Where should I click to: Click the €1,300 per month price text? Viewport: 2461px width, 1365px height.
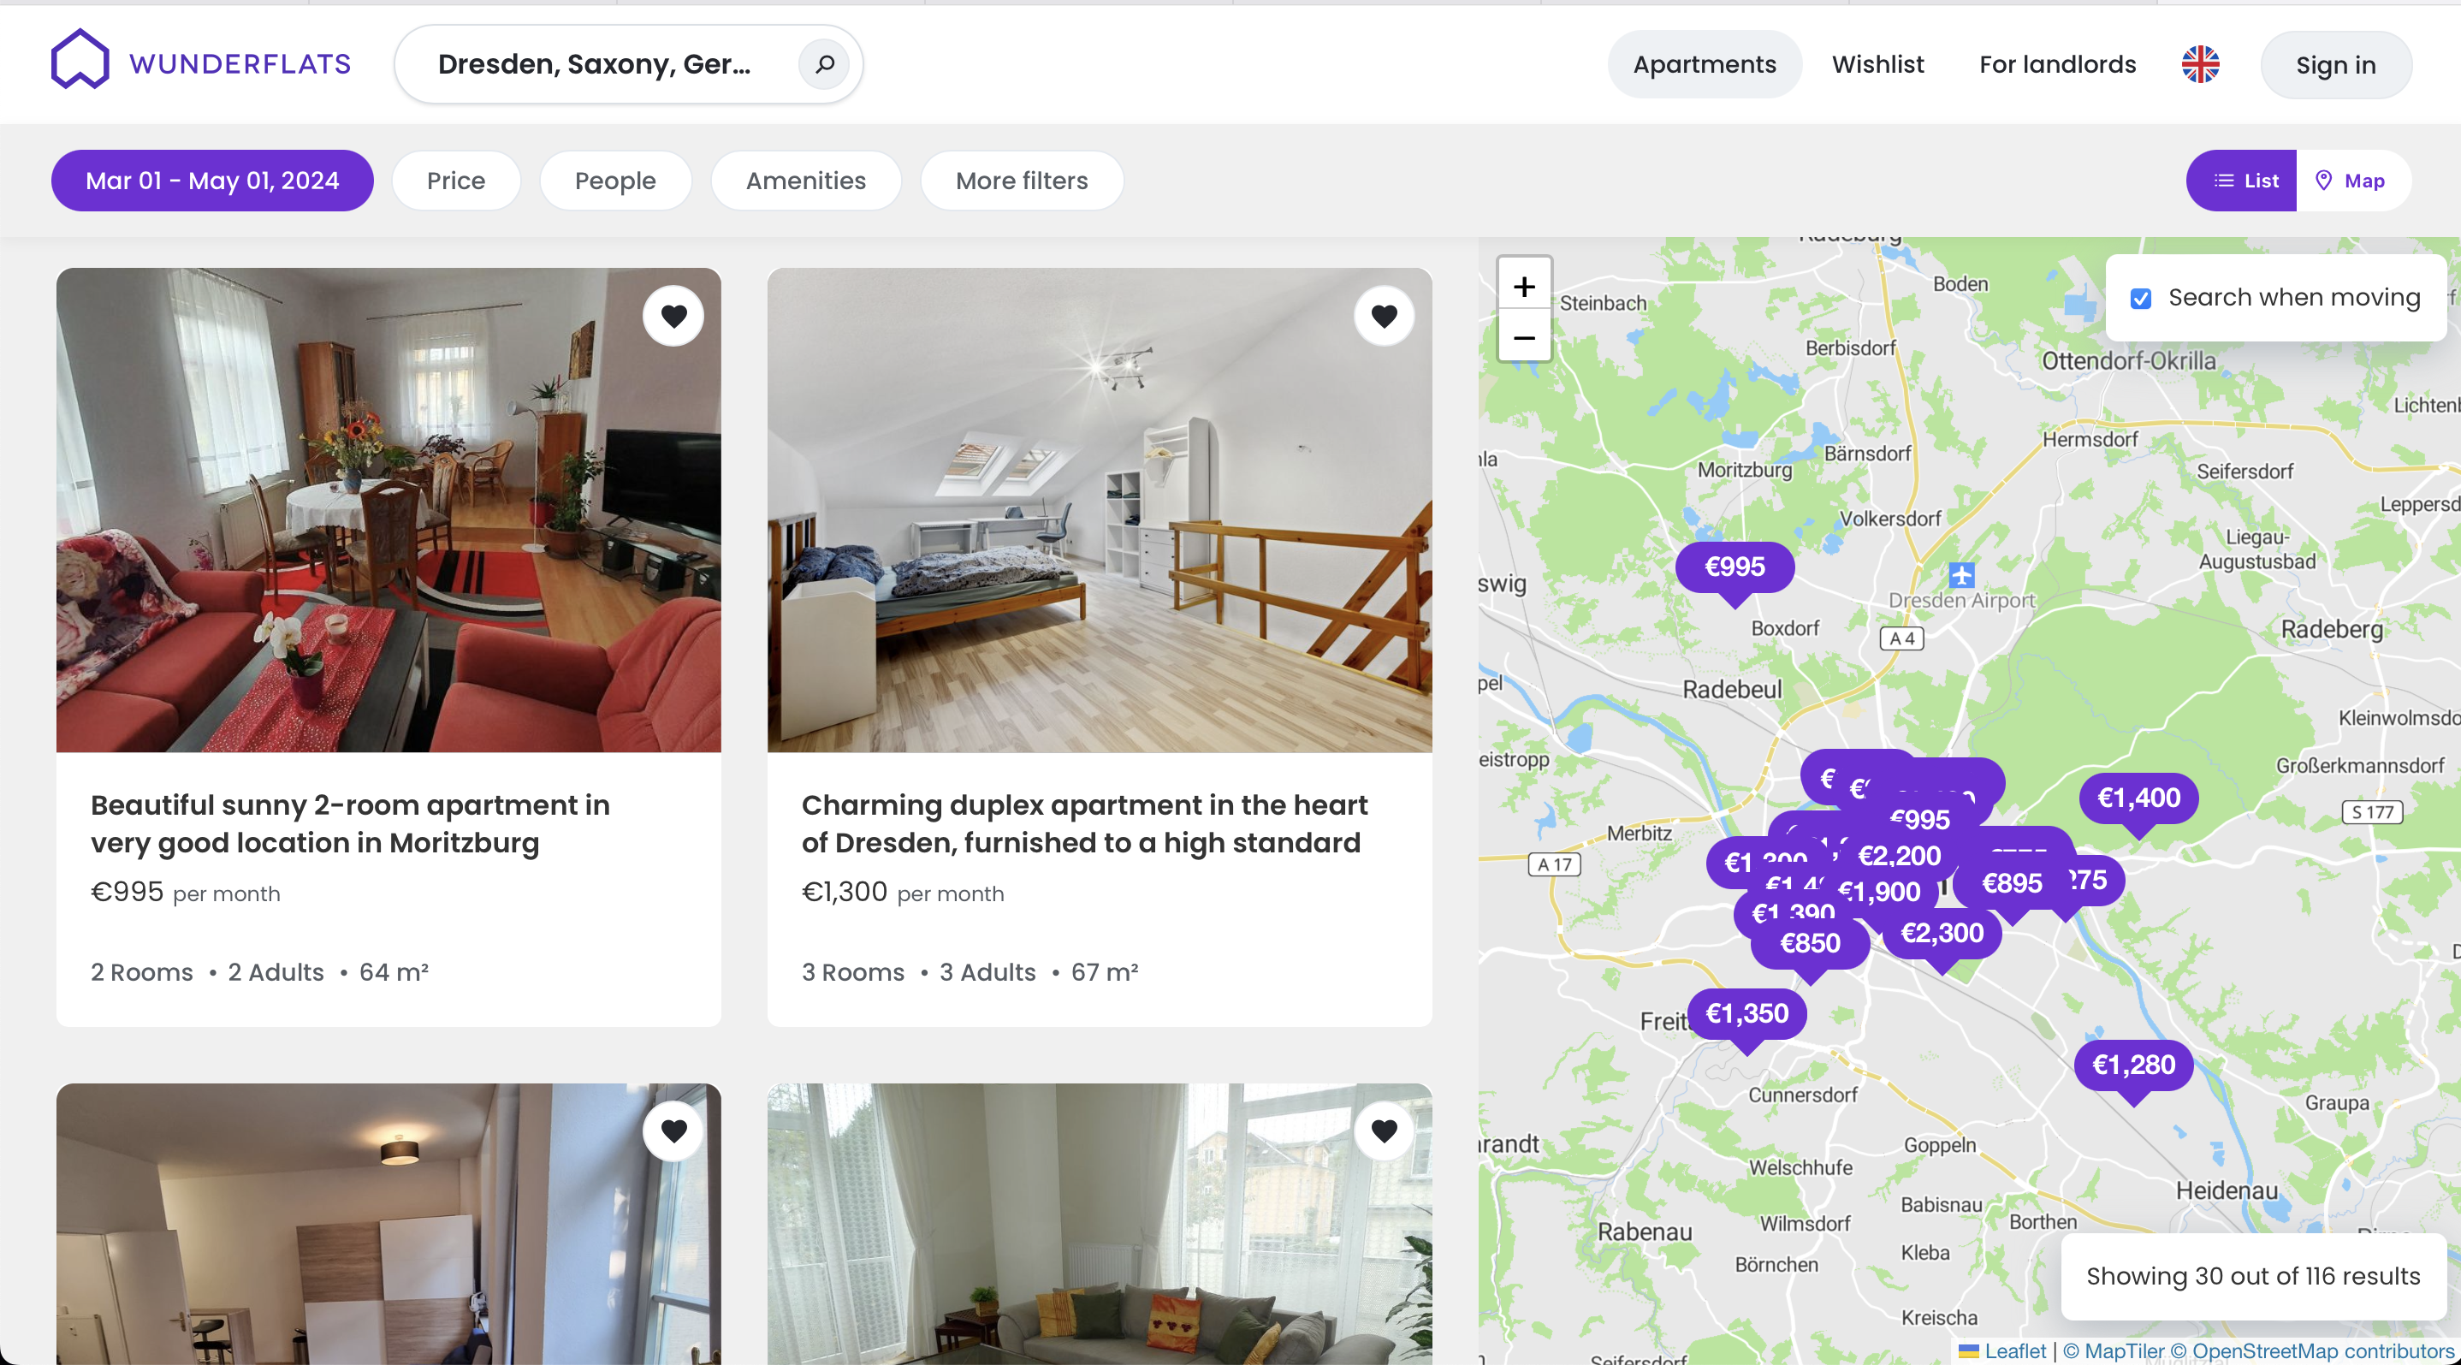903,892
